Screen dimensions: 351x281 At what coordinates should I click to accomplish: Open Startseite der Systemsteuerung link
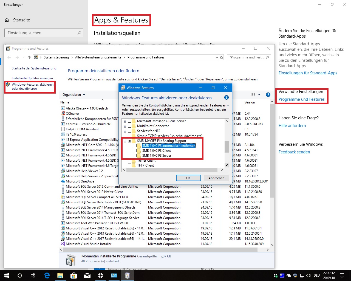[34, 68]
